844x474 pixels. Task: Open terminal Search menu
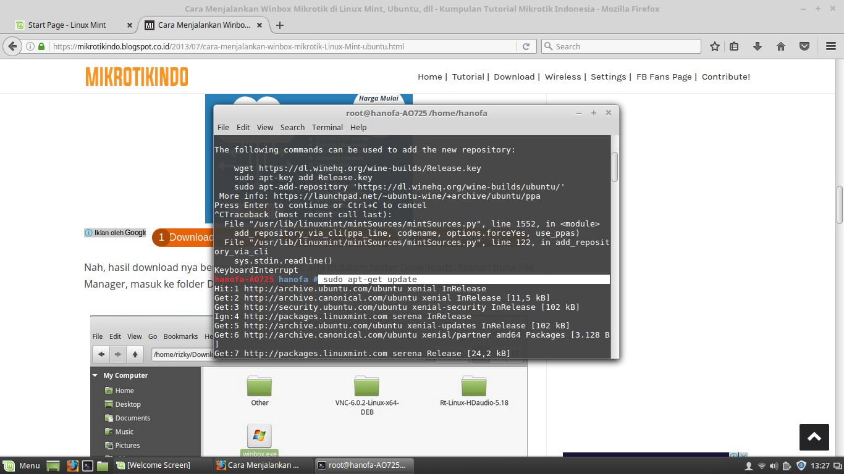tap(292, 127)
